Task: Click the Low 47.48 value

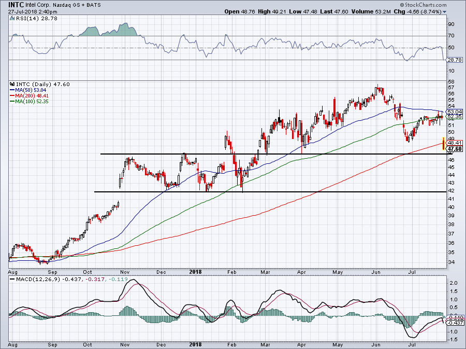Action: (x=303, y=11)
